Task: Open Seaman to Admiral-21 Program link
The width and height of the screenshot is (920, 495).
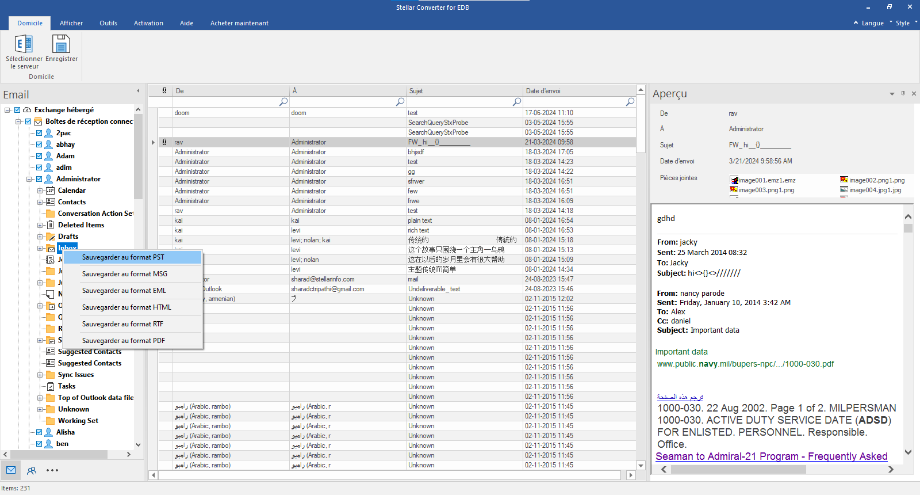Action: coord(771,456)
